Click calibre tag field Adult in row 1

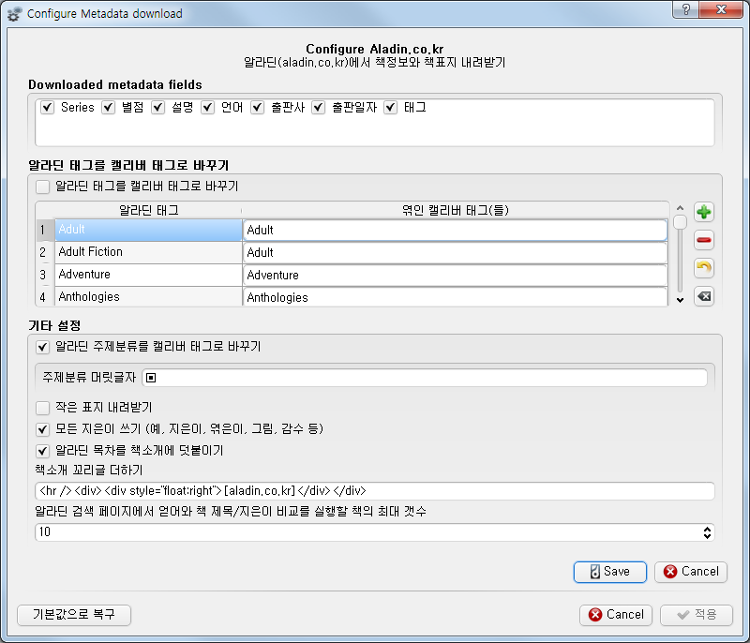(455, 230)
